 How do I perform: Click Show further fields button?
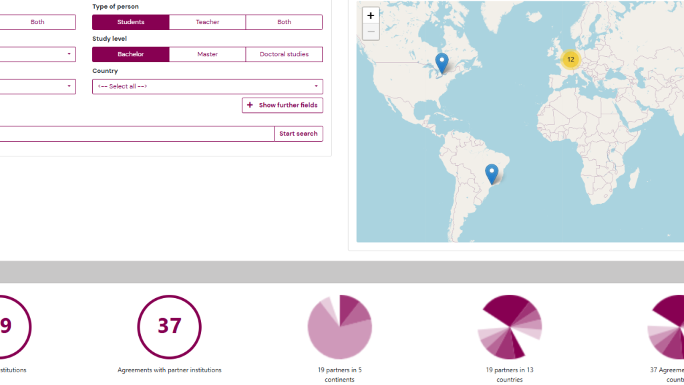coord(283,105)
